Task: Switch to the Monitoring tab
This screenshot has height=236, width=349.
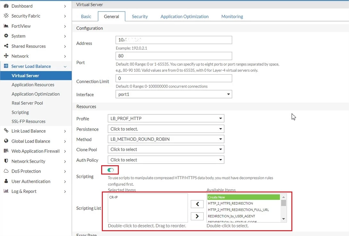Action: (x=232, y=16)
